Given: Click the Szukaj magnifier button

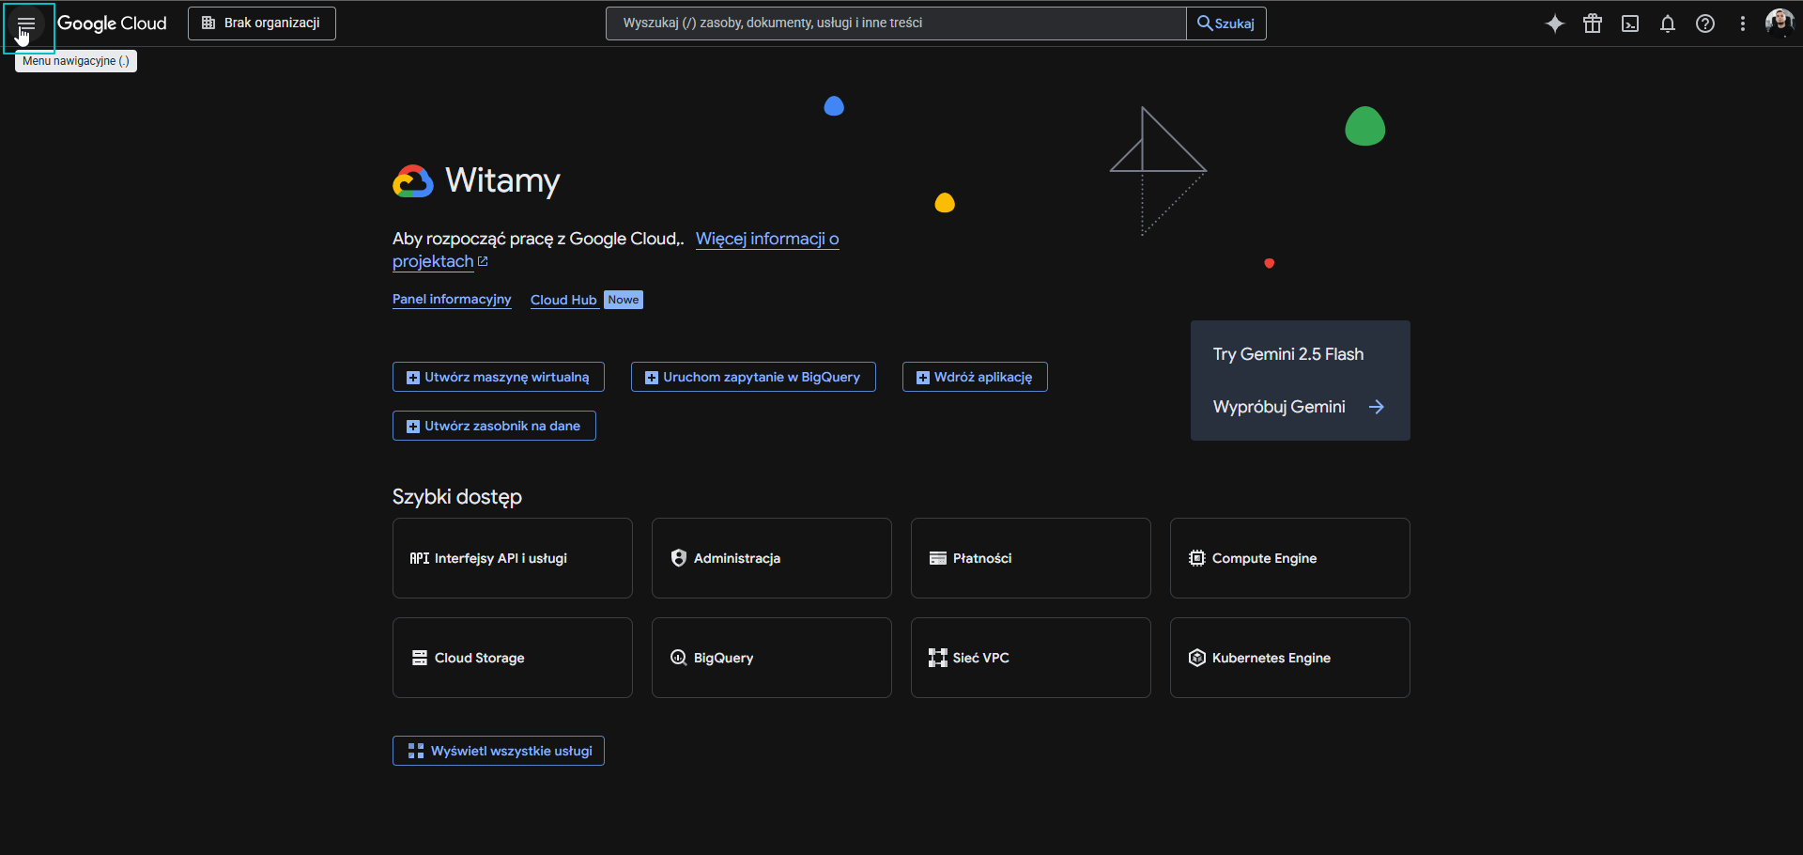Looking at the screenshot, I should 1226,23.
